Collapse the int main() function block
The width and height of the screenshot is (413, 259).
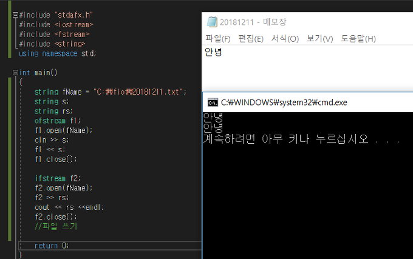(15, 73)
